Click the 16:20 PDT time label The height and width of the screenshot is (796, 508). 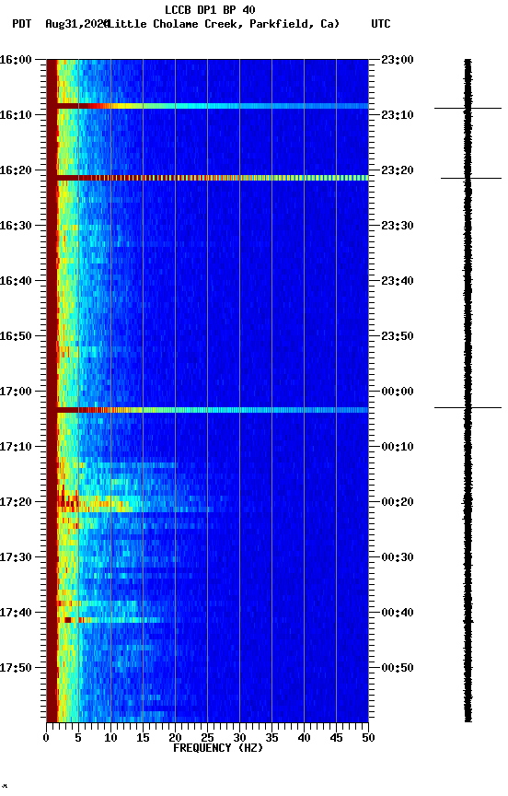coord(16,170)
